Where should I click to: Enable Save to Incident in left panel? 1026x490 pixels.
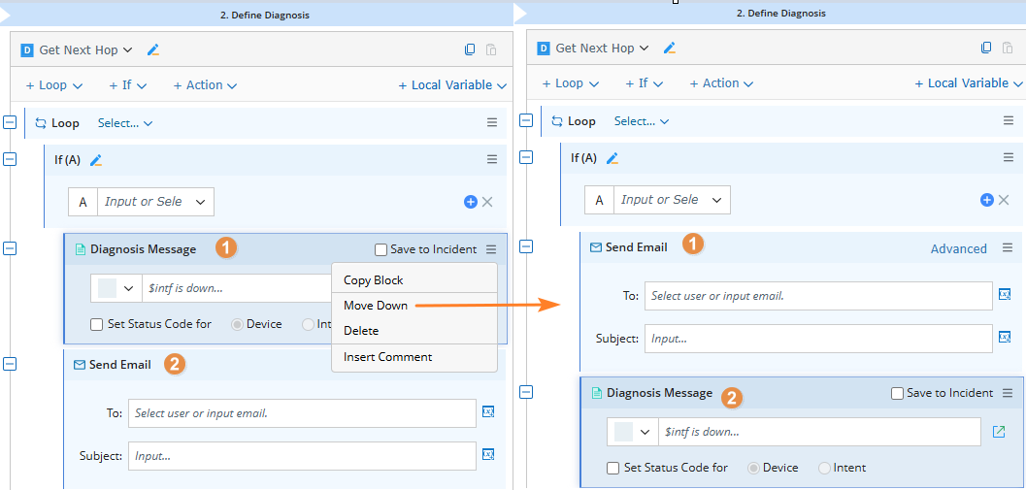381,249
